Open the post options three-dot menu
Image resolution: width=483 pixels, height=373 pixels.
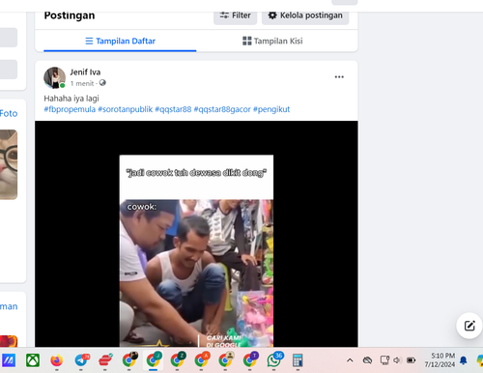coord(339,77)
